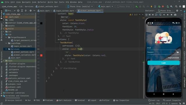This screenshot has width=186, height=105.
Task: Jump to previous highlighted error arrow
Action: pos(139,15)
